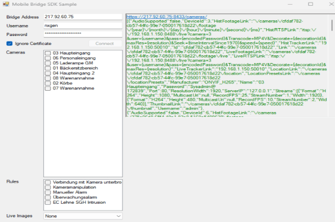
Task: Toggle the Ignore Certificate checkbox
Action: [x=9, y=43]
